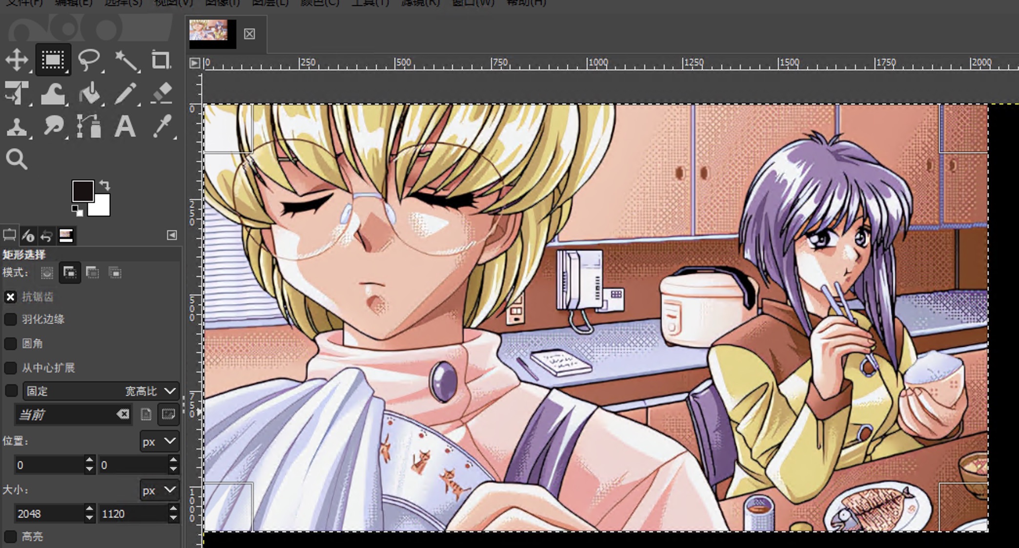The image size is (1019, 548).
Task: Enable the 从中心扩展 expand-from-center checkbox
Action: click(10, 368)
